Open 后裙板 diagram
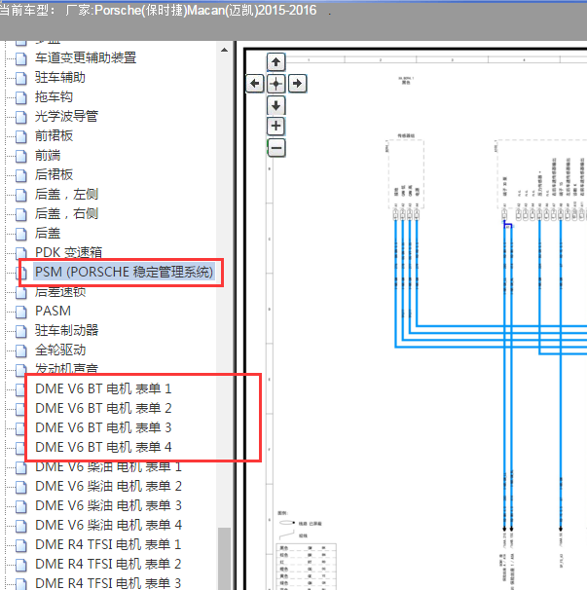 [54, 174]
